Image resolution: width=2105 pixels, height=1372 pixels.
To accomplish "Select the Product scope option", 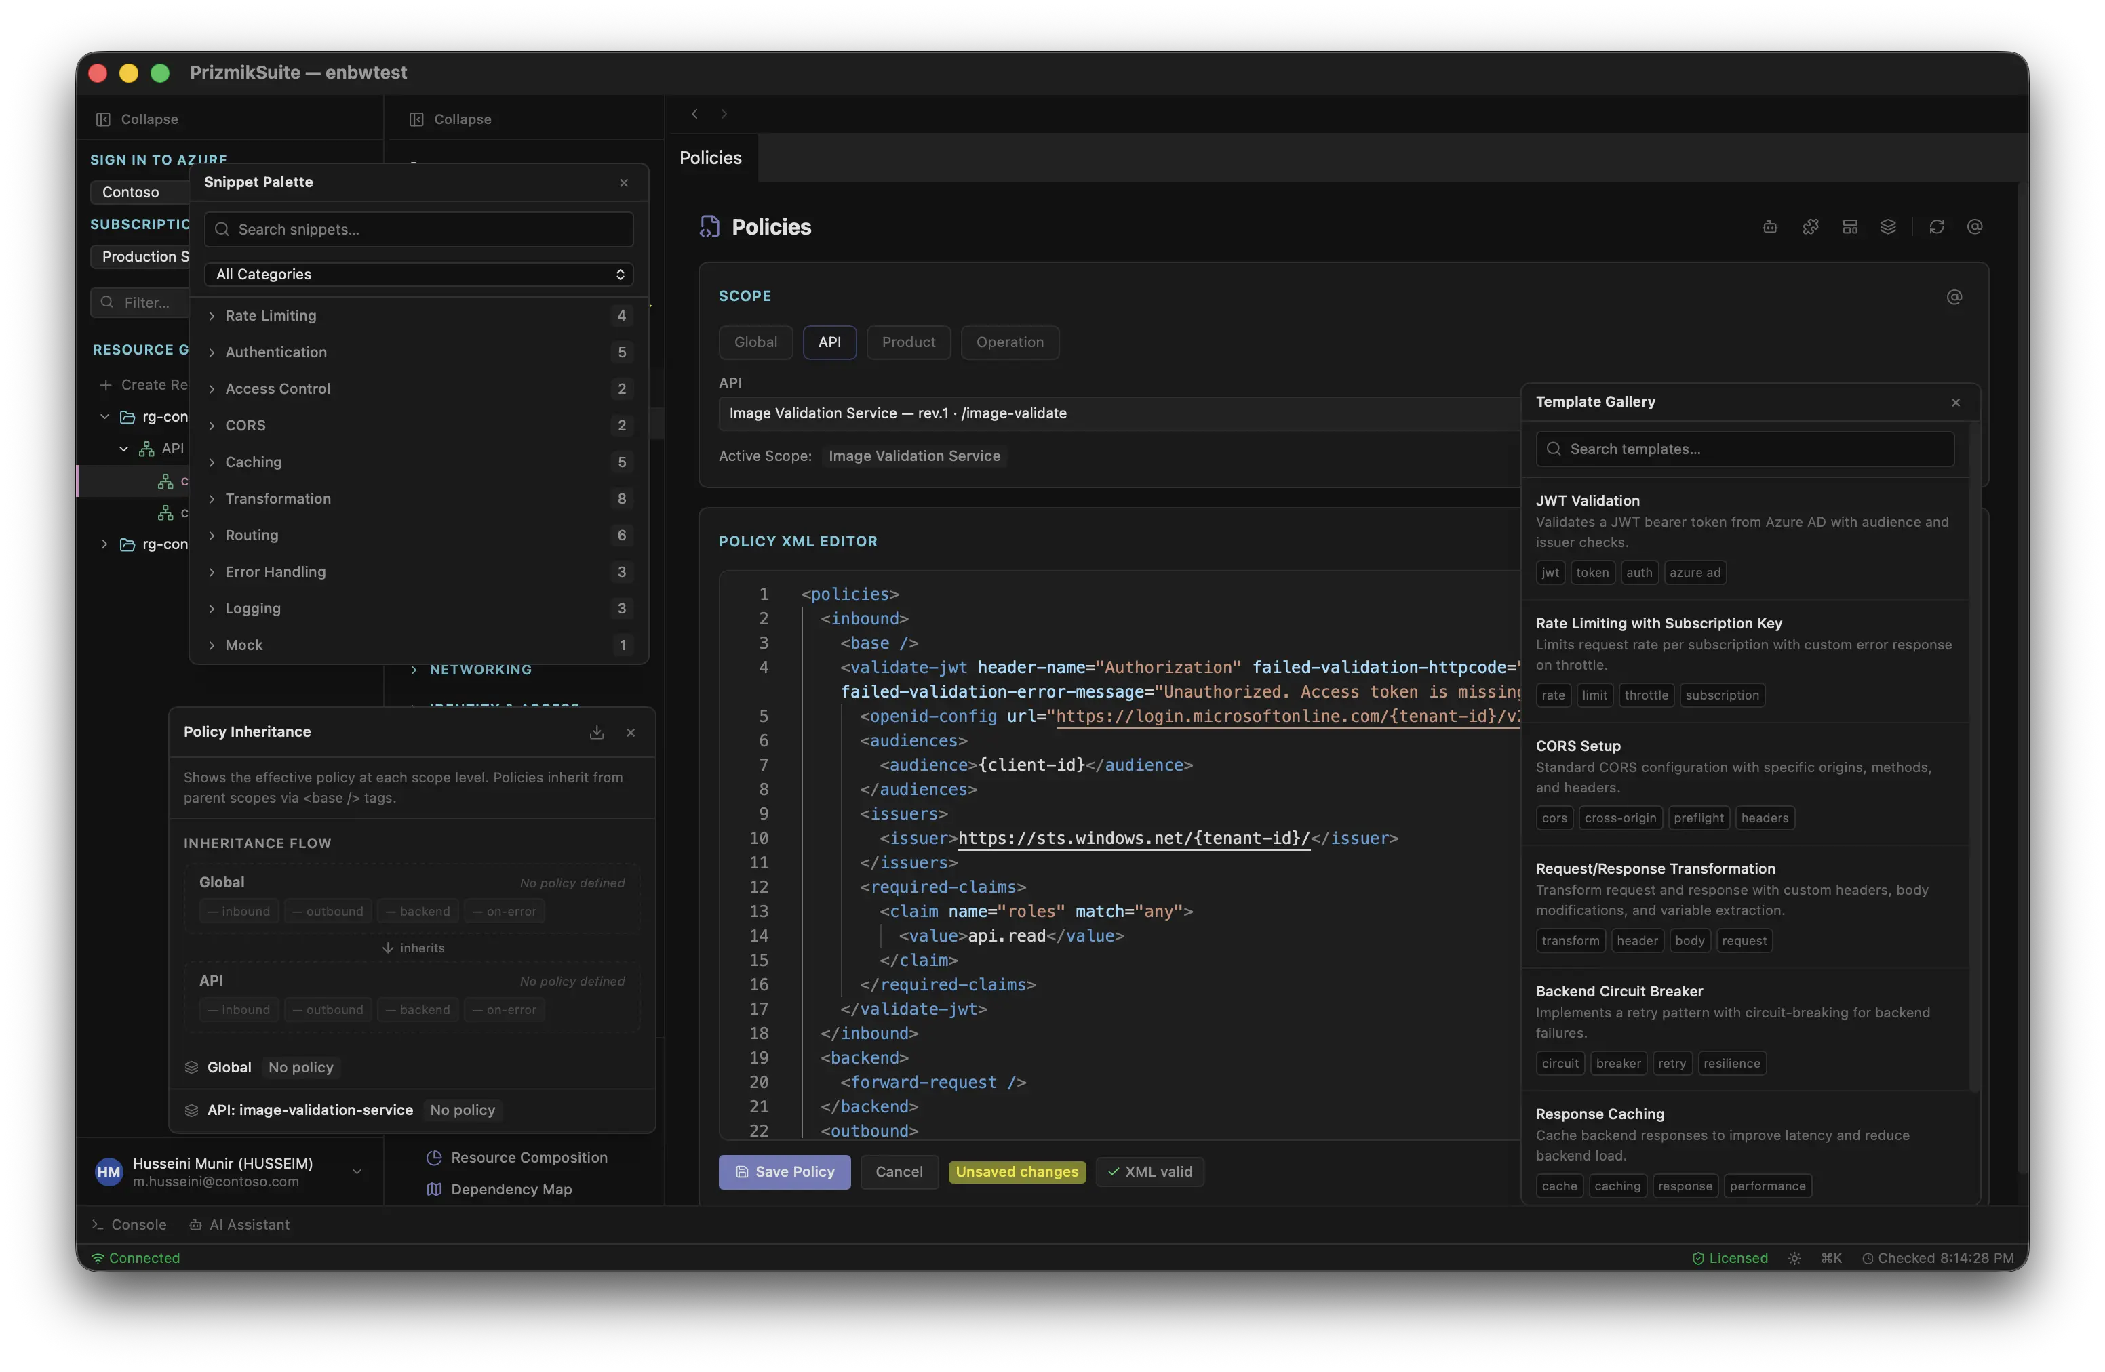I will [x=908, y=342].
